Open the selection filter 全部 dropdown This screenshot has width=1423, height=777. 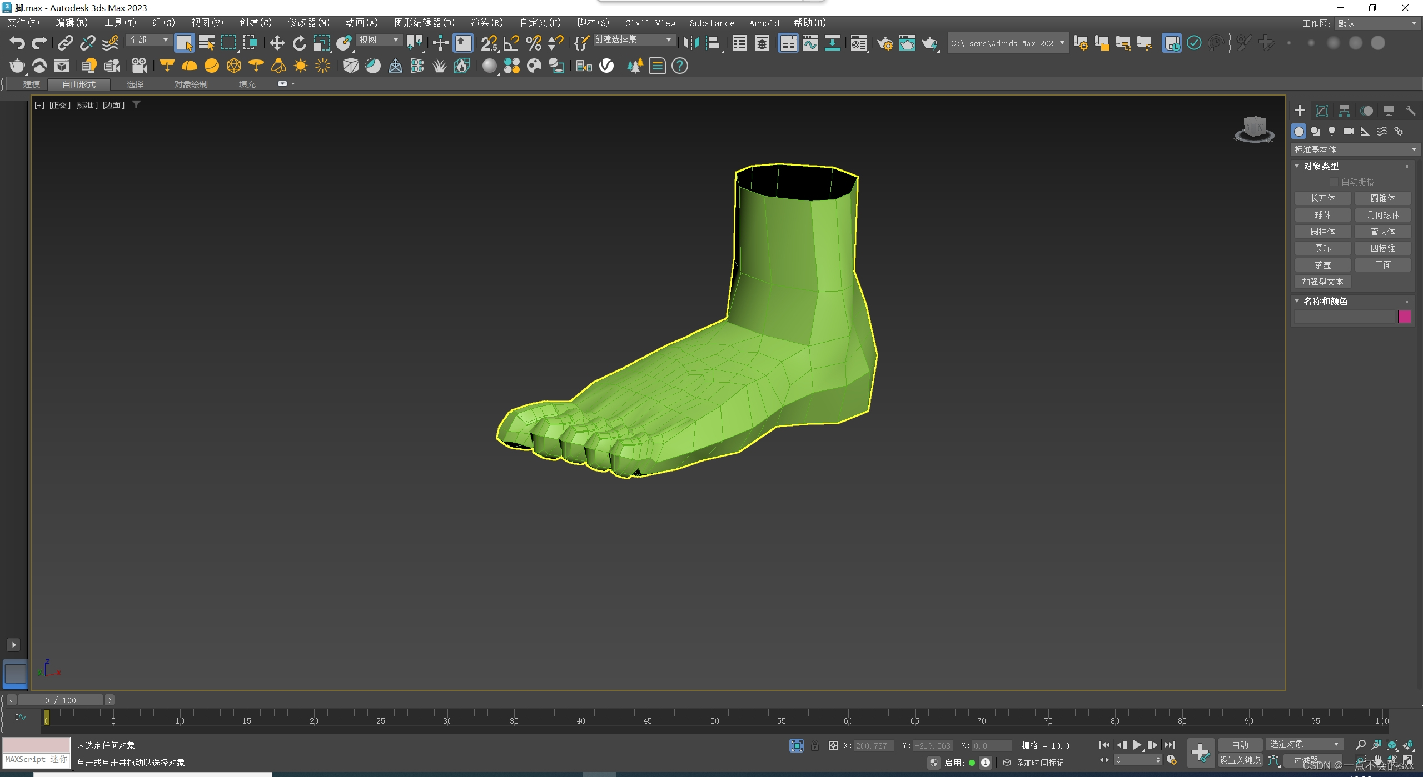(148, 40)
